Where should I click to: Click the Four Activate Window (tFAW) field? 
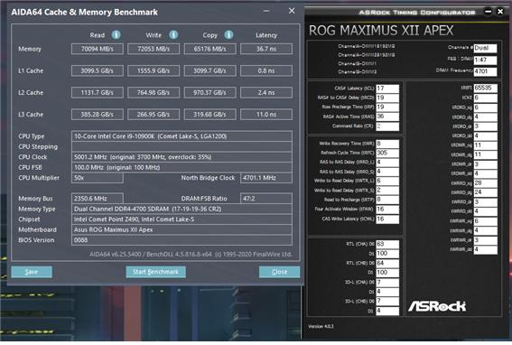[387, 210]
